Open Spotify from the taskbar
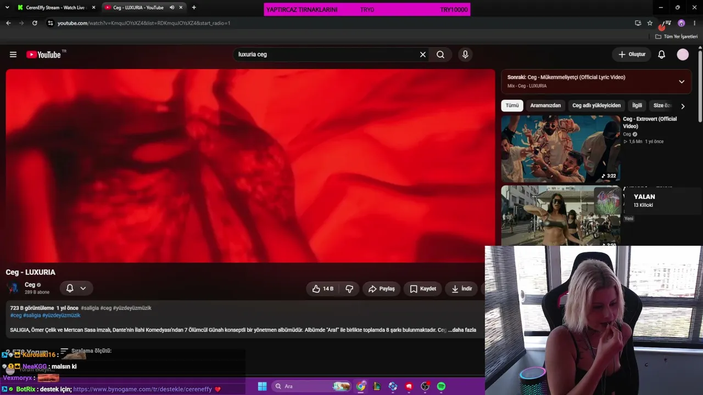This screenshot has width=703, height=395. coord(441,386)
